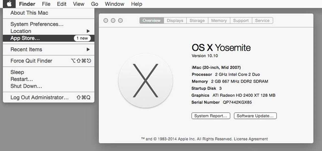The image size is (322, 151).
Task: Switch to the Storage tab
Action: coord(197,21)
